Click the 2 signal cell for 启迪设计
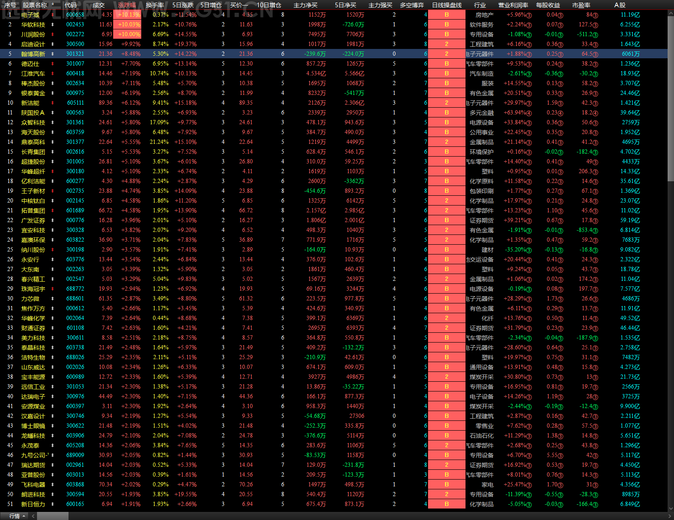The width and height of the screenshot is (674, 520). coord(446,44)
